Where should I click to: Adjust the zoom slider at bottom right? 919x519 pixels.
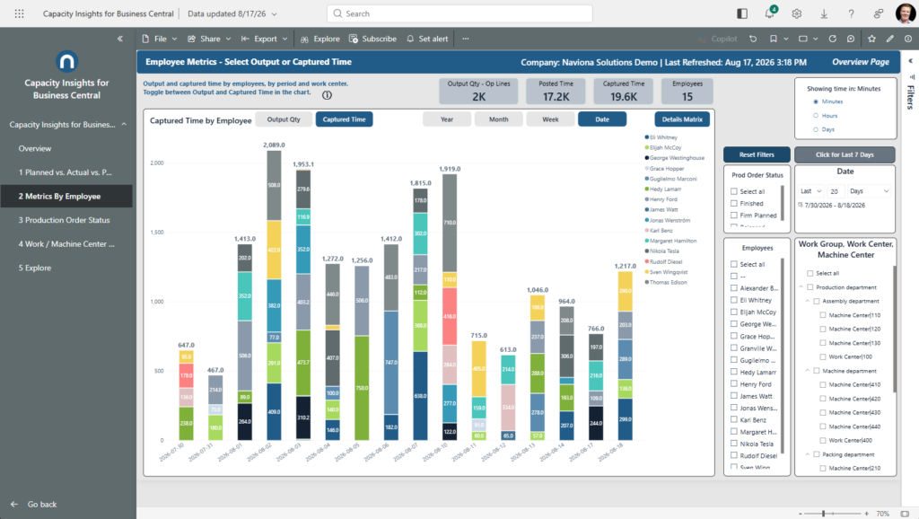(824, 513)
